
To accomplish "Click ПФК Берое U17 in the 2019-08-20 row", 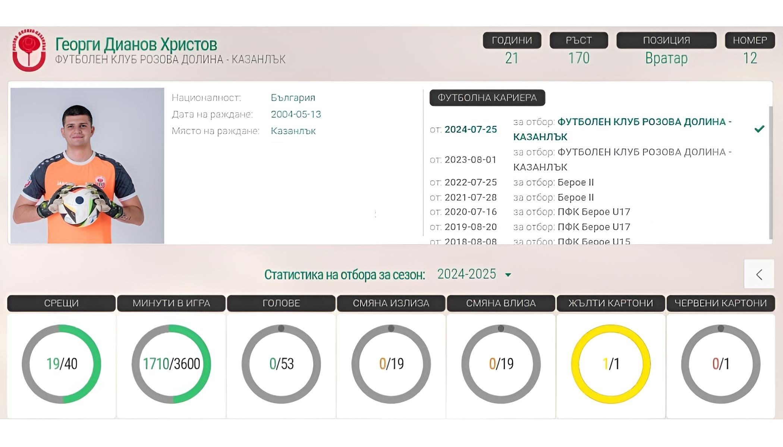I will pos(594,227).
